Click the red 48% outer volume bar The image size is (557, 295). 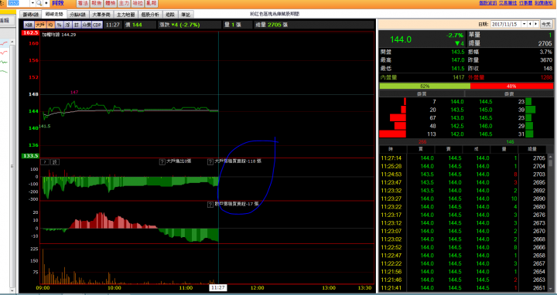pos(511,86)
